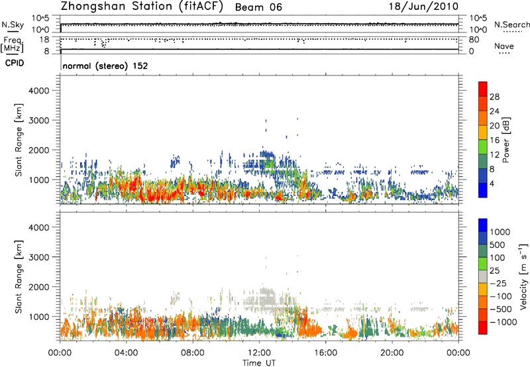530x367 pixels.
Task: Click the '-100' tick on Velocity colorbar
Action: (x=501, y=296)
